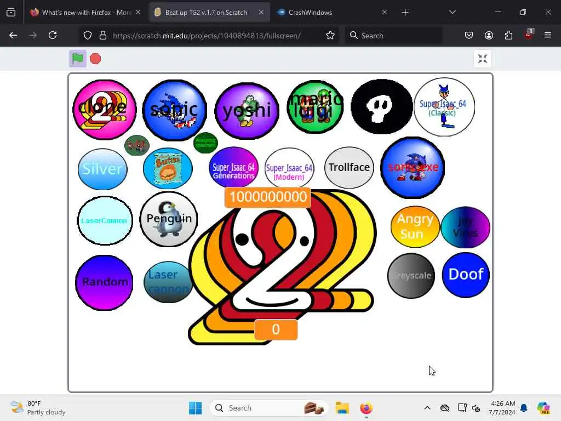Choose the Silver character button

pyautogui.click(x=102, y=169)
